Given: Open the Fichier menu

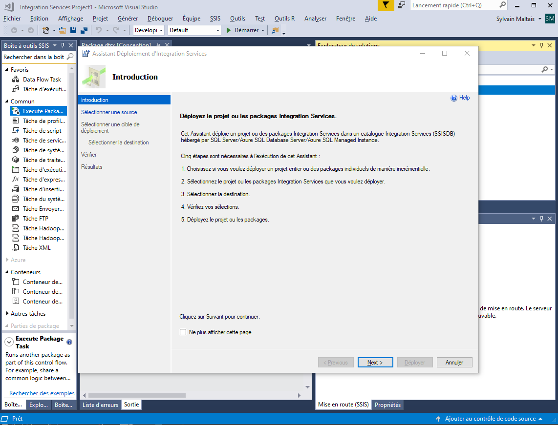Looking at the screenshot, I should click(x=12, y=19).
